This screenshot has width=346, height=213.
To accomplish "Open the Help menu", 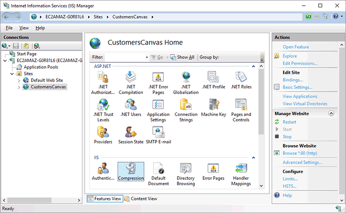I will (40, 28).
